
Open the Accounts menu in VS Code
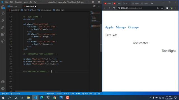coord(3,82)
